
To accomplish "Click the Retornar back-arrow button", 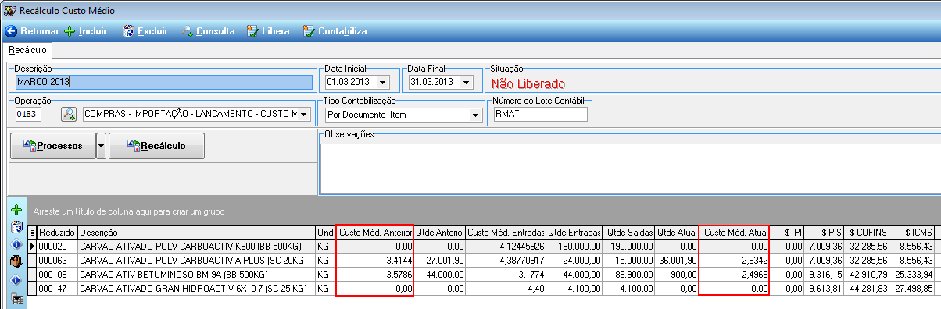I will 31,31.
